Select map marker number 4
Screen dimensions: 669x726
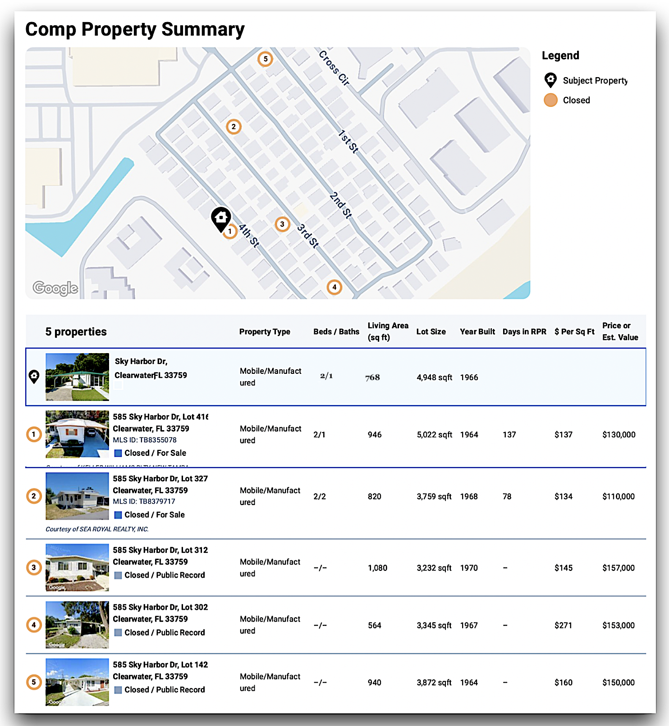click(334, 287)
